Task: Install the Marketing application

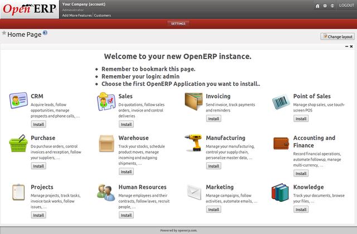Action: click(214, 209)
